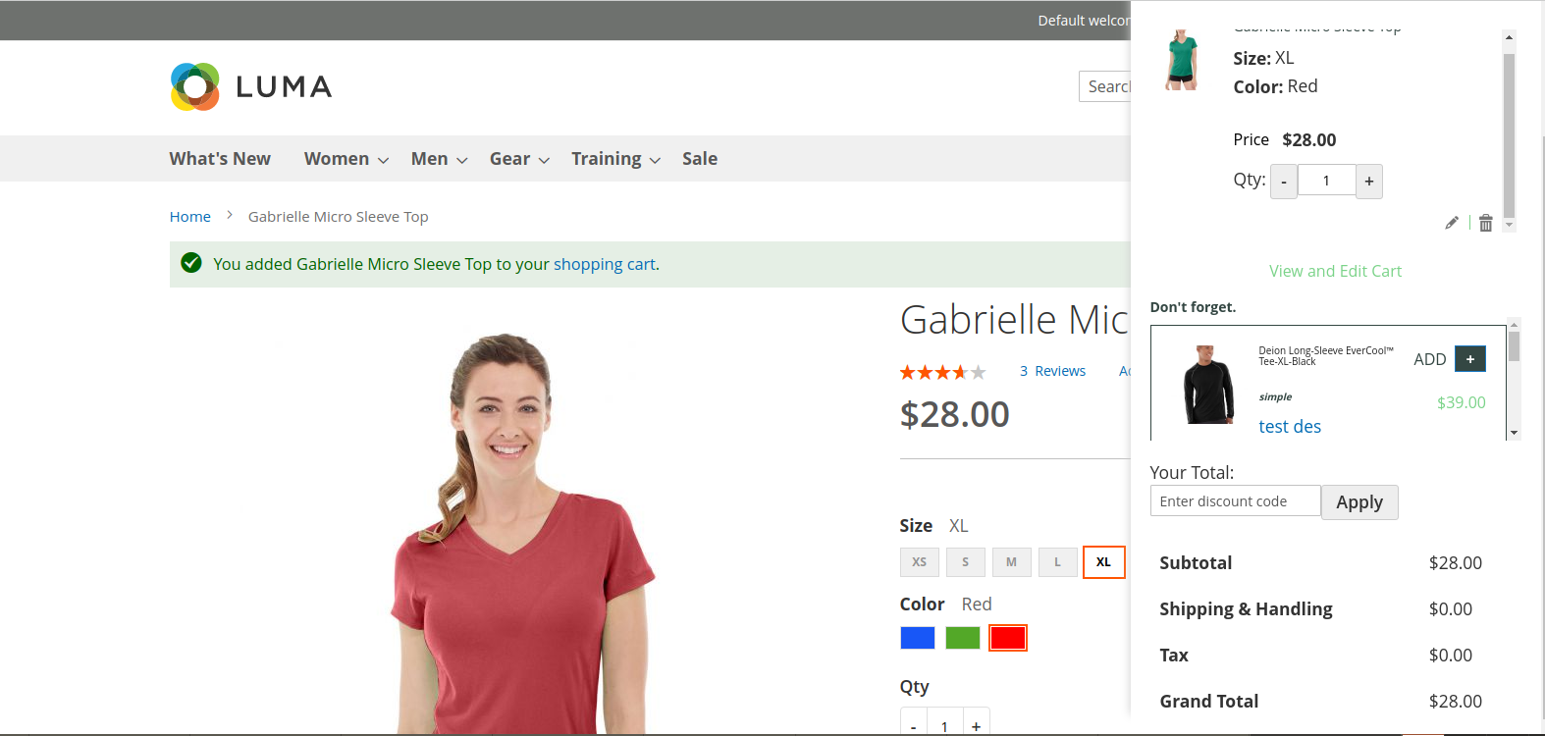Click the main product photo
The width and height of the screenshot is (1545, 736).
(522, 533)
